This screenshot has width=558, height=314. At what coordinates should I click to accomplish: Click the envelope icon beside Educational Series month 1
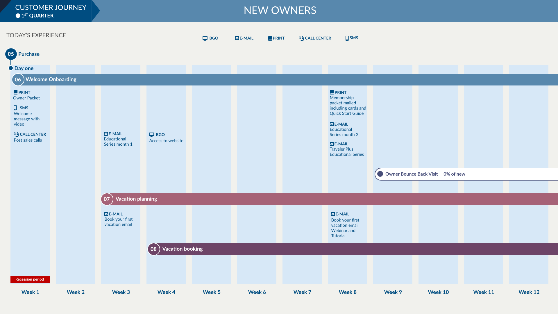pos(106,134)
